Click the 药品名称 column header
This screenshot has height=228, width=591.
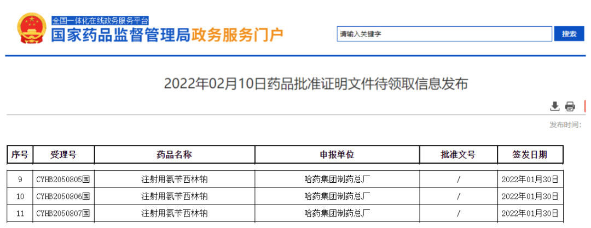[174, 154]
